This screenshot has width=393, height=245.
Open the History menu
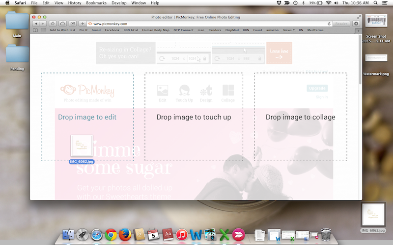pos(75,3)
